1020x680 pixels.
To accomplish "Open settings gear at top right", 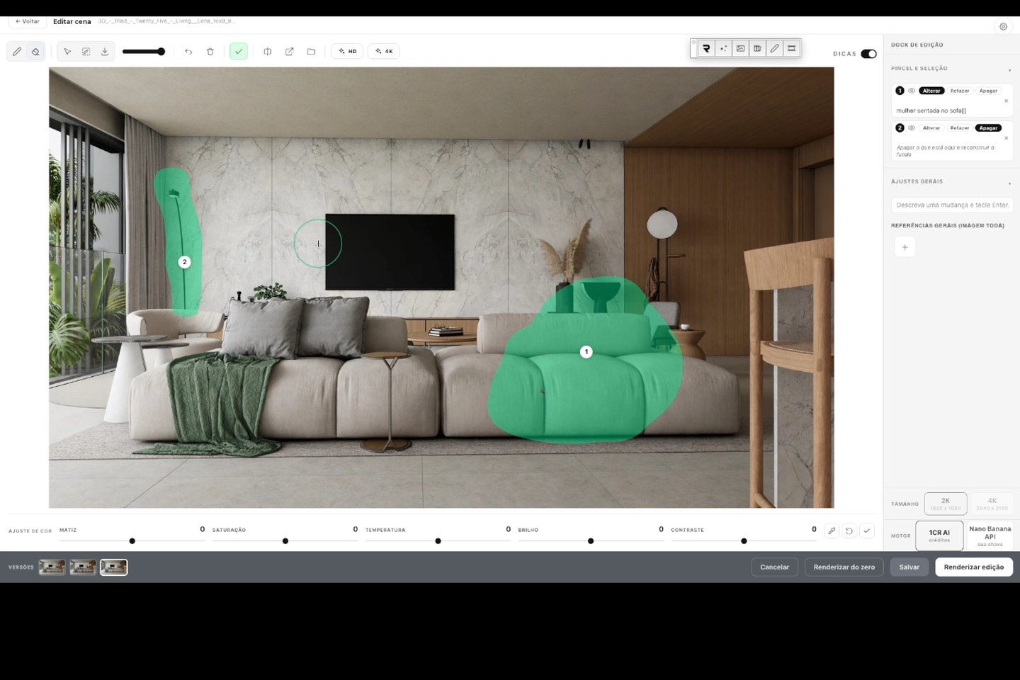I will (1003, 27).
